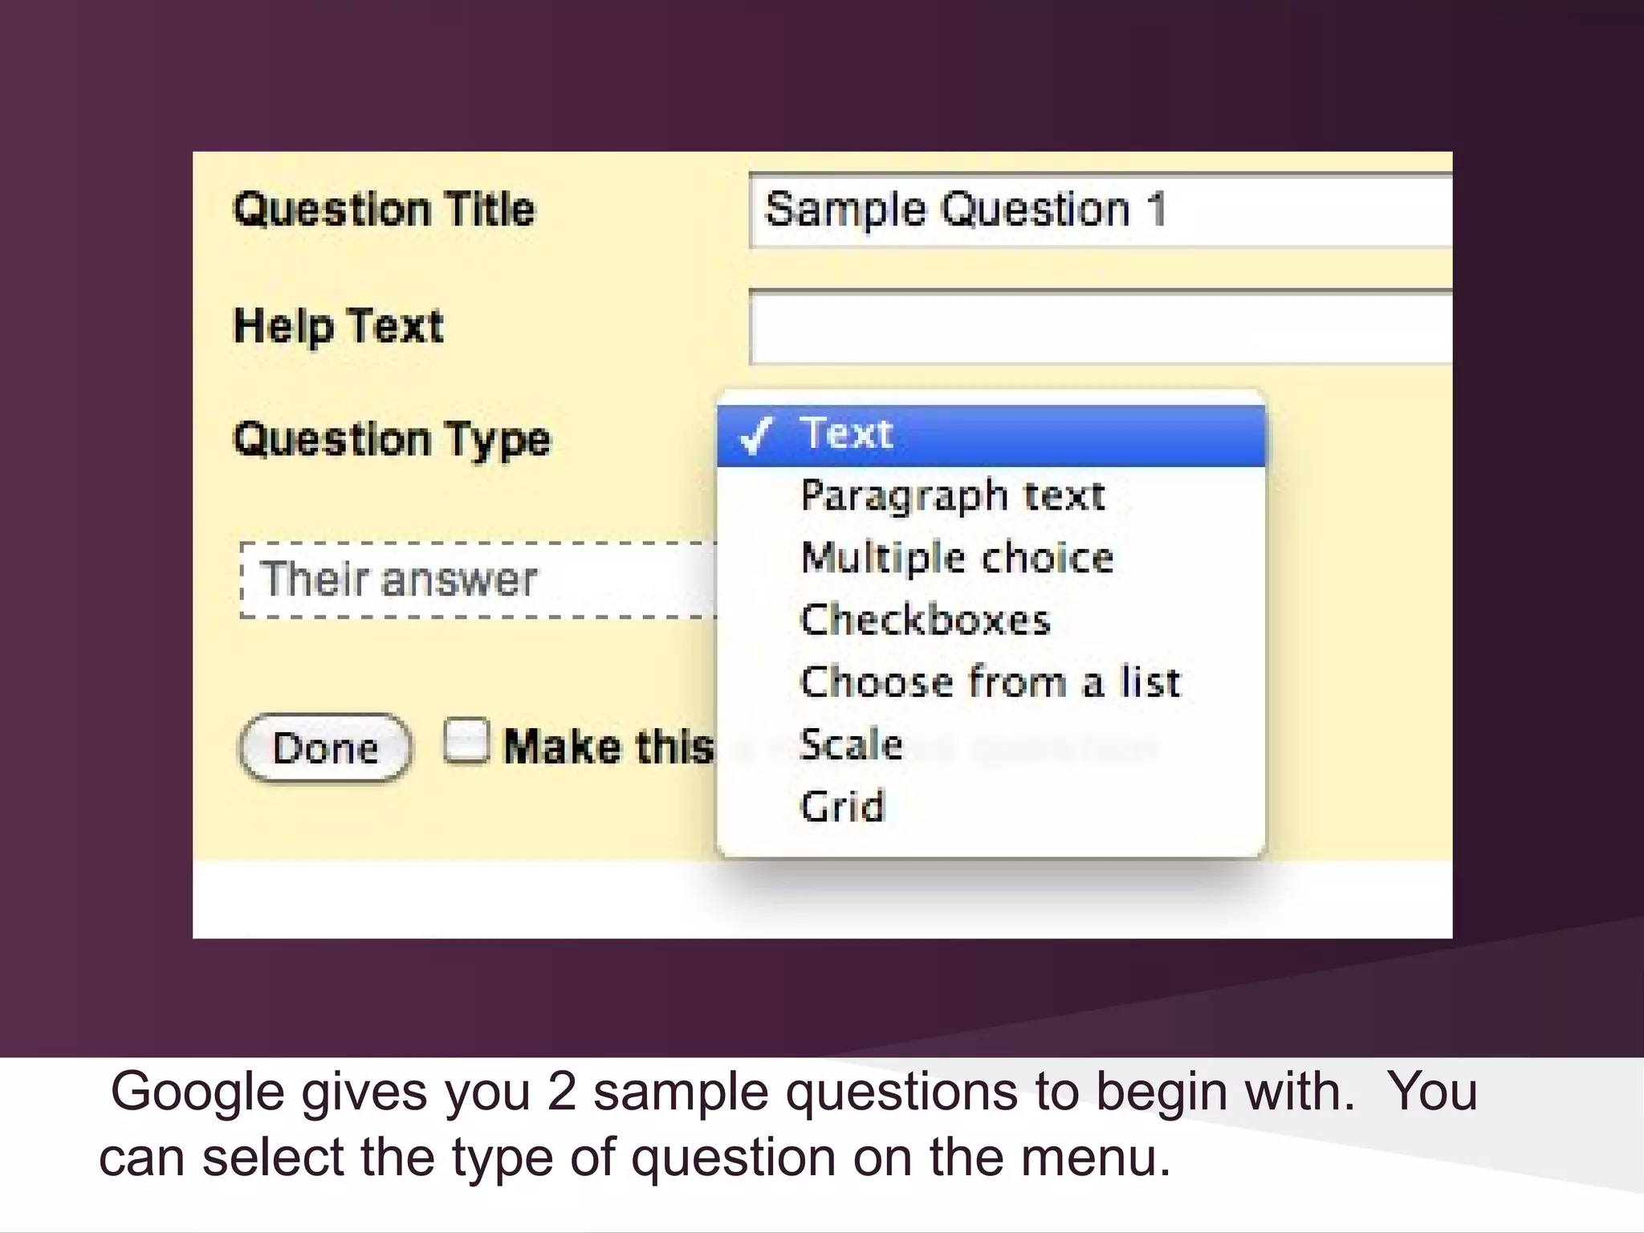Click the slide caption about sample questions
Screen dimensions: 1644x1233
point(787,1124)
